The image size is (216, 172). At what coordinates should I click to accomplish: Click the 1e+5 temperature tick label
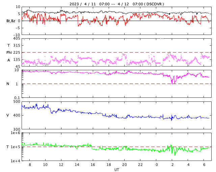(16, 147)
